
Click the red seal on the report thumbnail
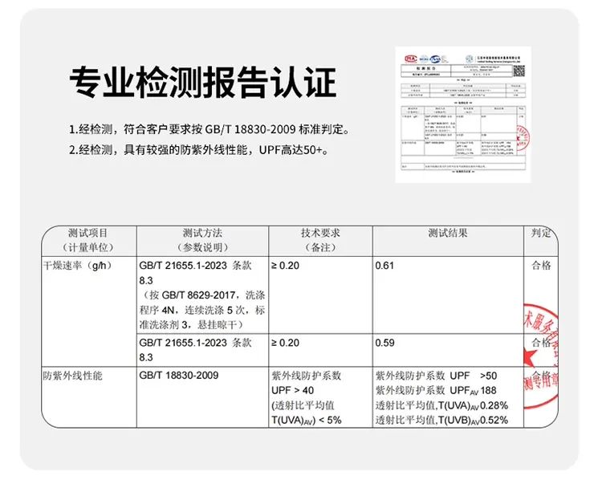tap(524, 138)
